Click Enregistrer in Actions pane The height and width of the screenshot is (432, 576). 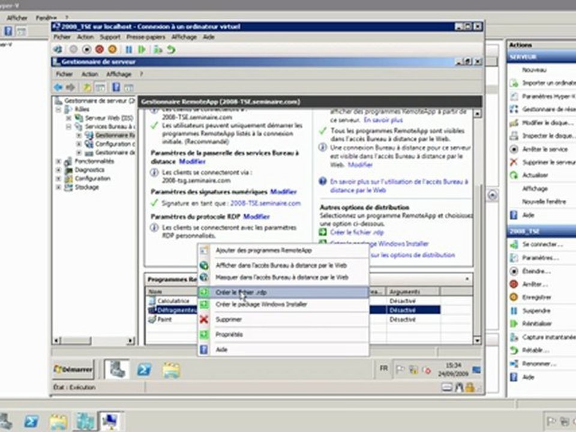tap(536, 297)
